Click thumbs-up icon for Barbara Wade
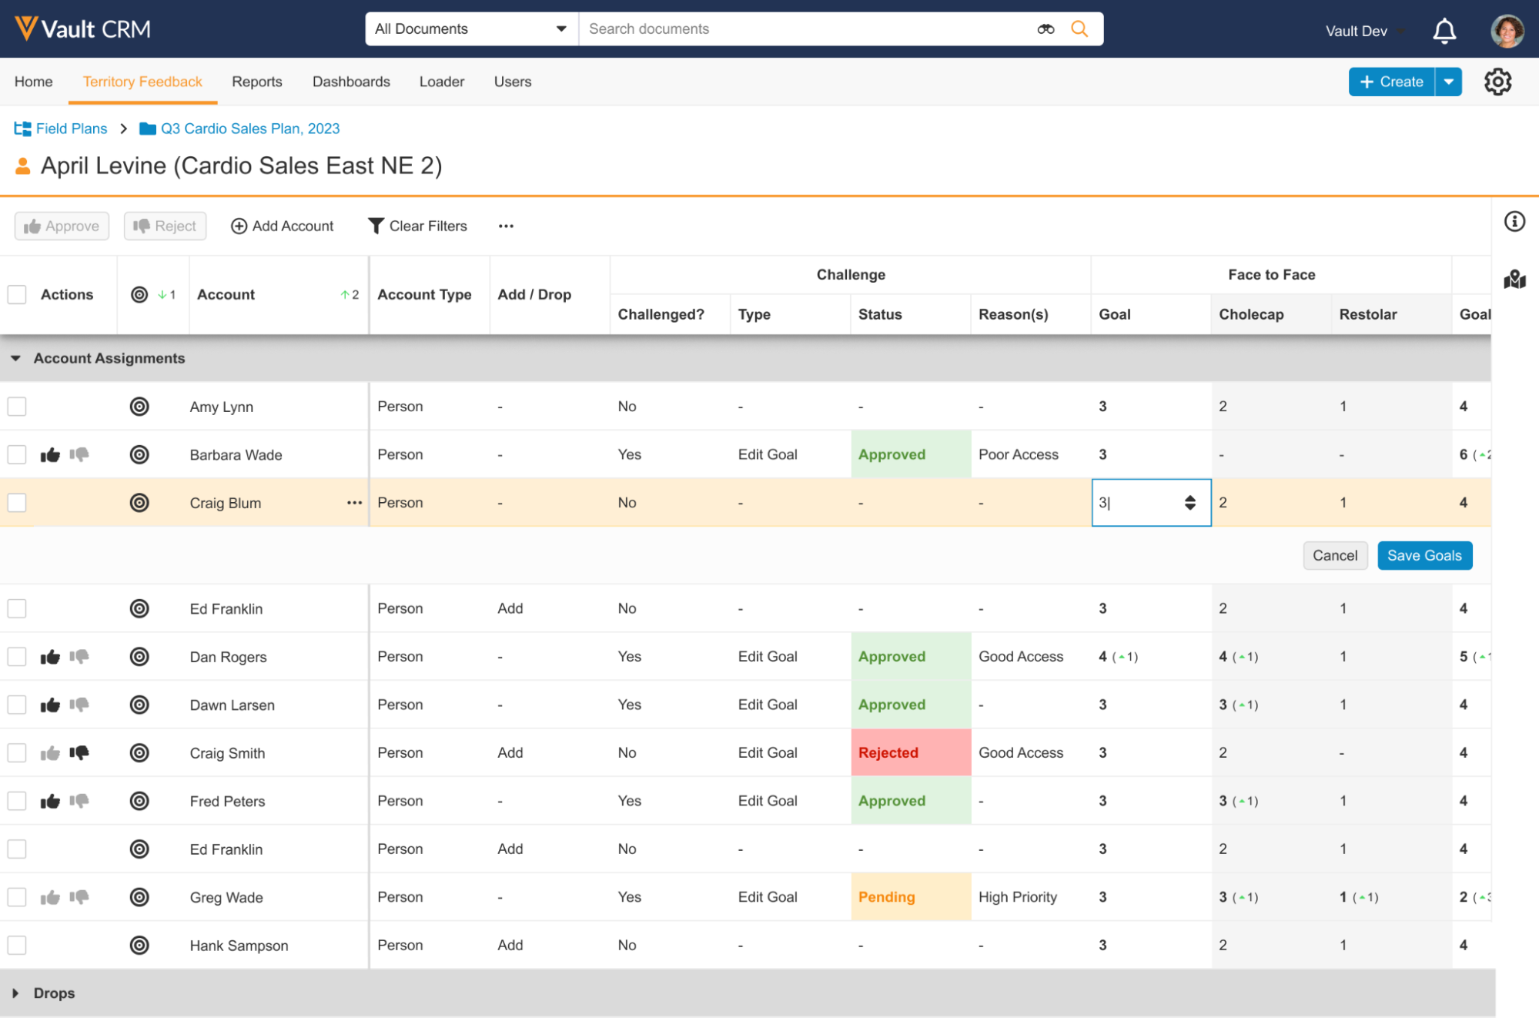1539x1018 pixels. pos(50,455)
